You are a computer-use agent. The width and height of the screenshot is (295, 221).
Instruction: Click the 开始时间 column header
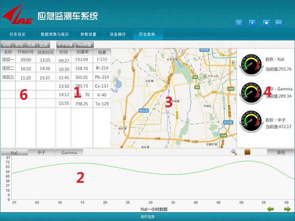(25, 52)
